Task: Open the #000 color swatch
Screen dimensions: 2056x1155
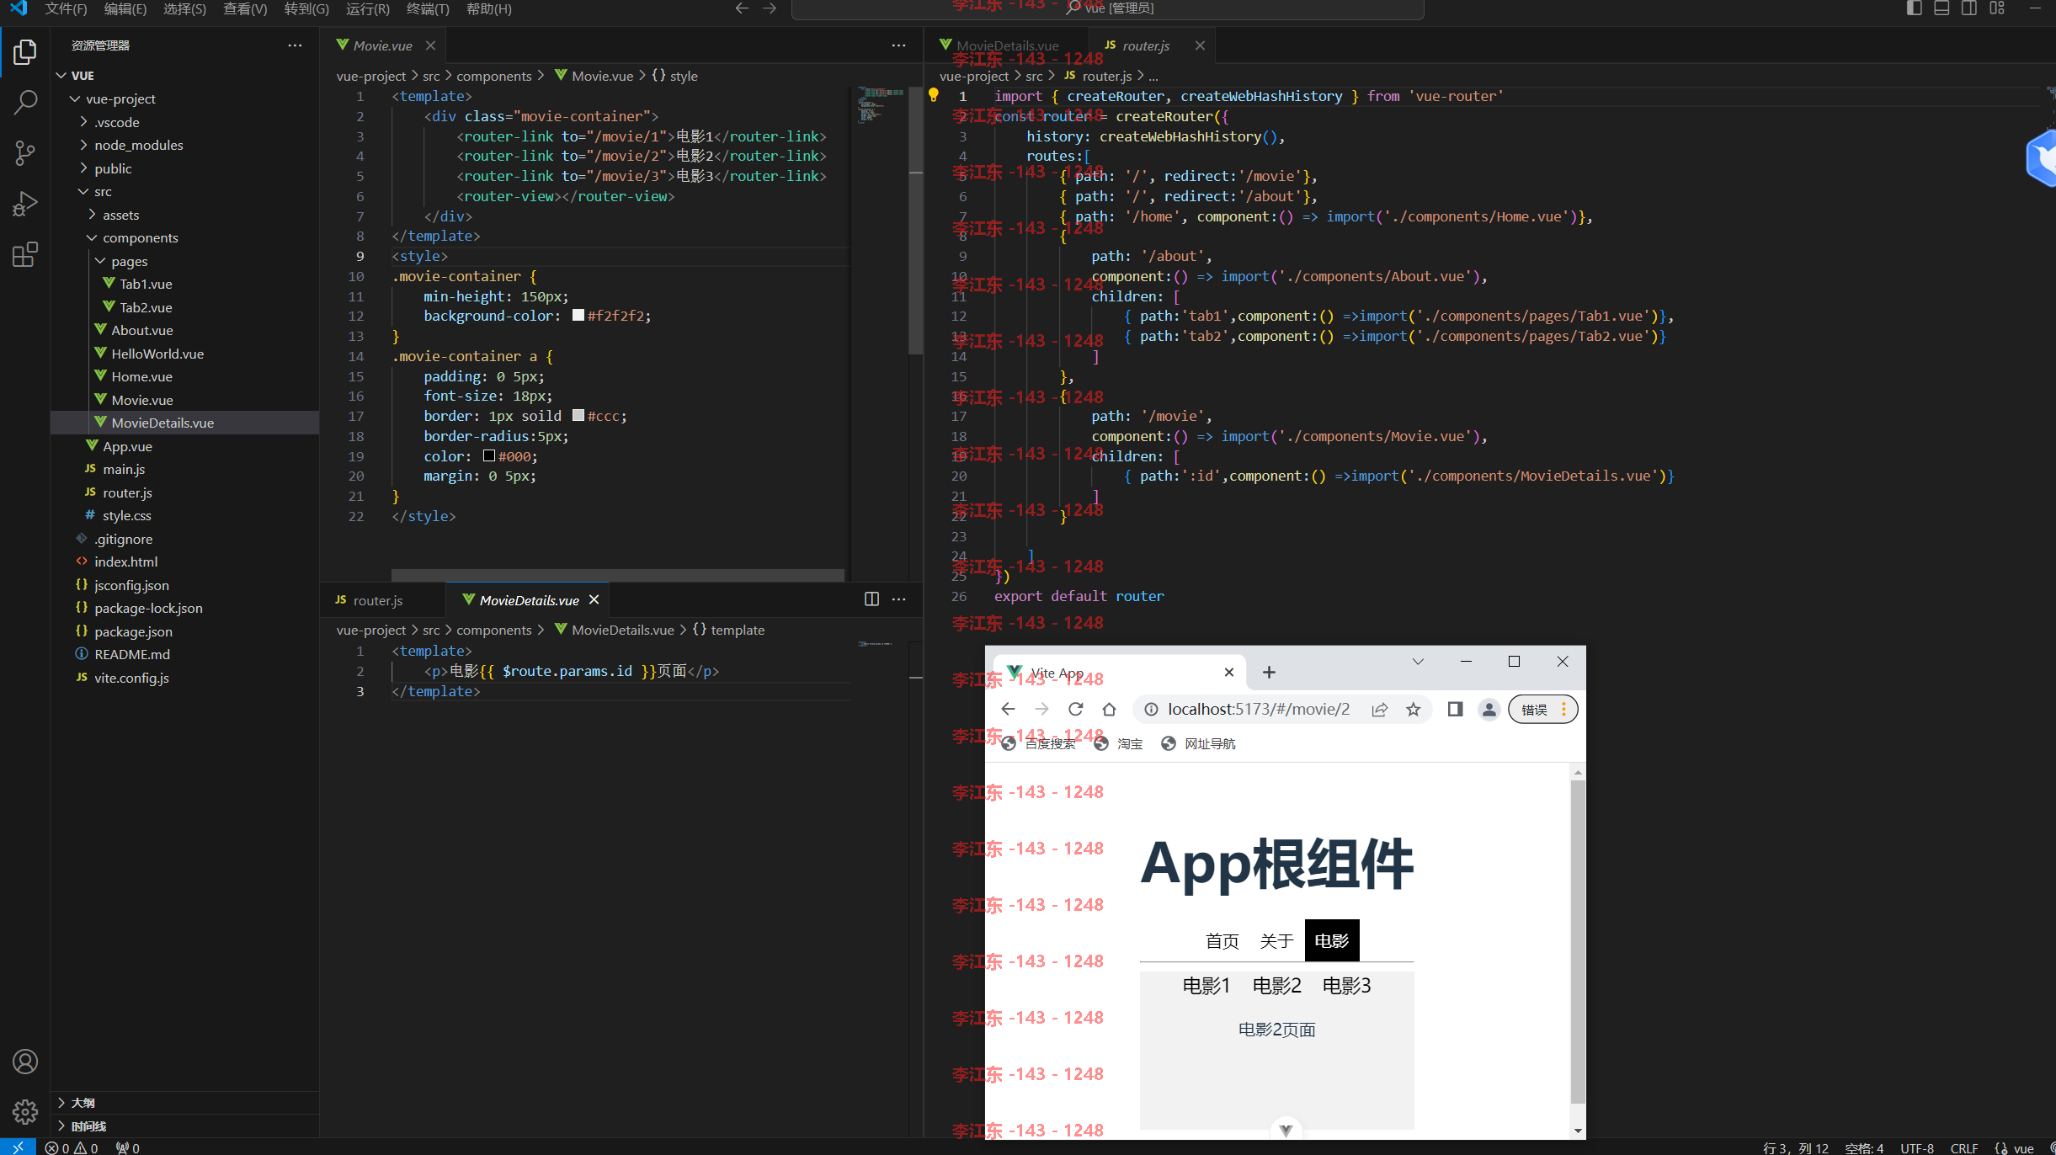Action: [489, 455]
